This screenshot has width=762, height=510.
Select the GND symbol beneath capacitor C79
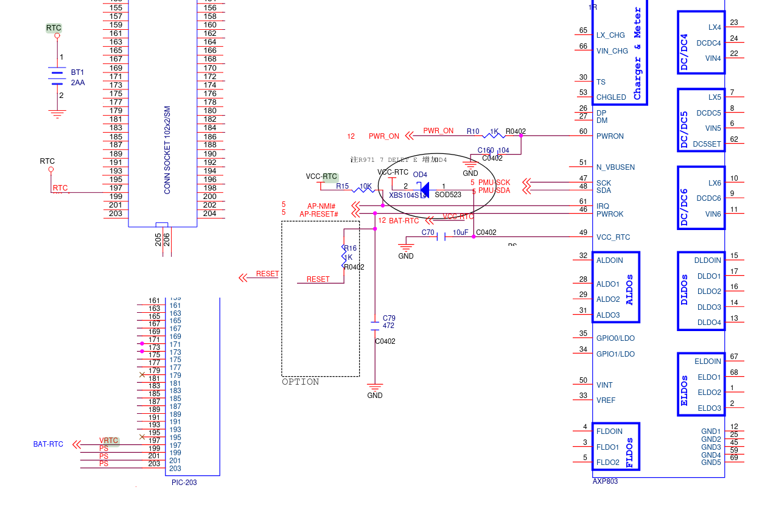coord(375,386)
